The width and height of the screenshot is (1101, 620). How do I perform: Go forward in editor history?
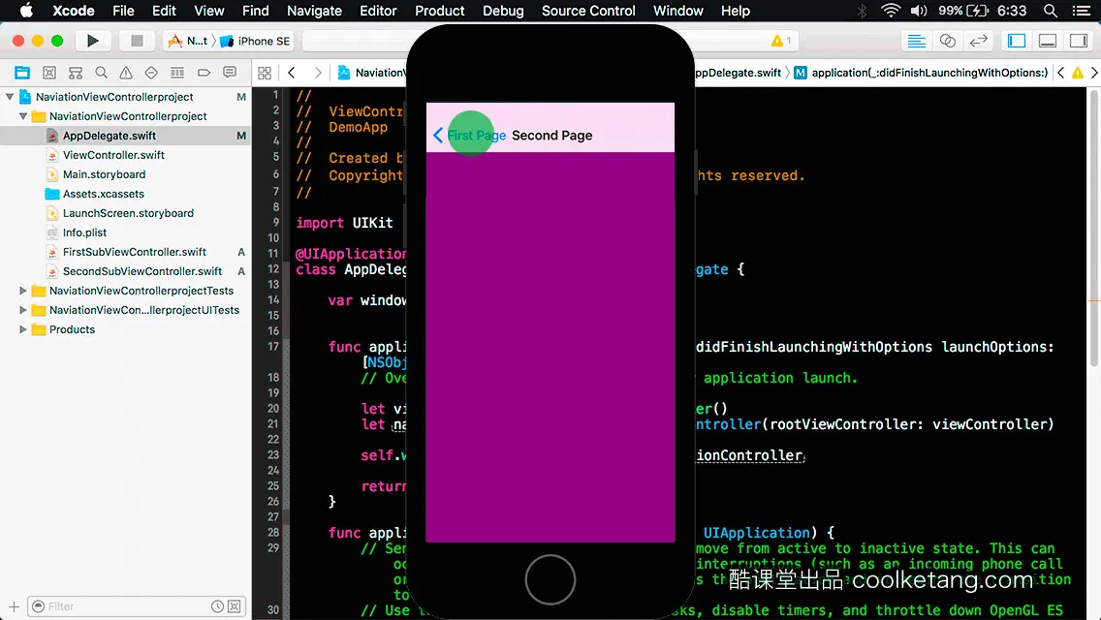point(317,73)
